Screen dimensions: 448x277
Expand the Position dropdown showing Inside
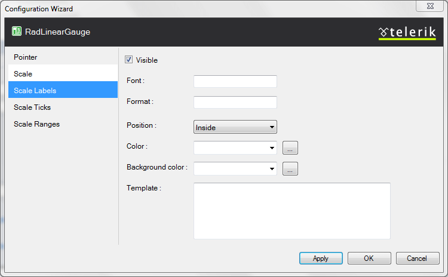235,127
